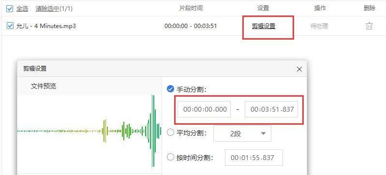
Task: Click the 删除 column header
Action: click(369, 8)
